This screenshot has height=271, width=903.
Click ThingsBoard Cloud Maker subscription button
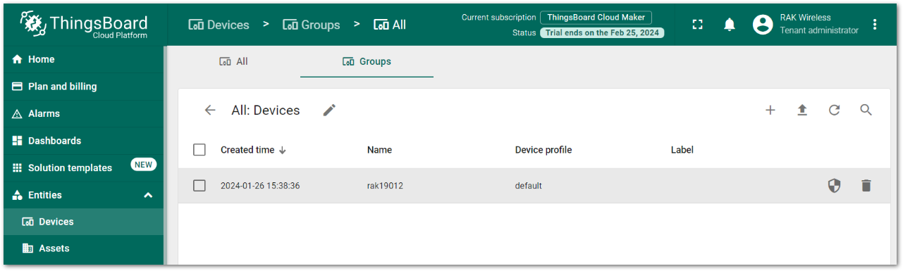click(596, 18)
